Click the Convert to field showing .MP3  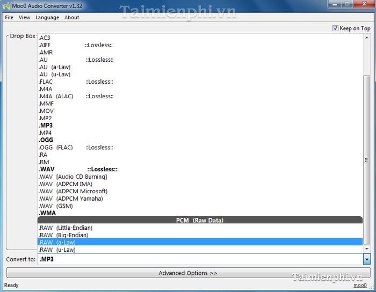[199, 259]
